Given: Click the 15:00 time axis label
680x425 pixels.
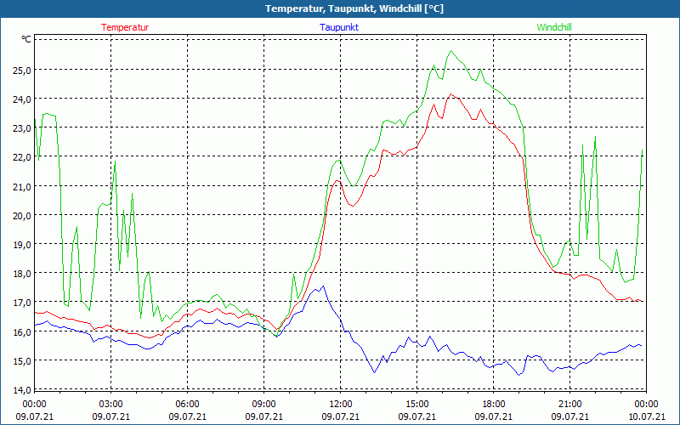Looking at the screenshot, I should 416,405.
